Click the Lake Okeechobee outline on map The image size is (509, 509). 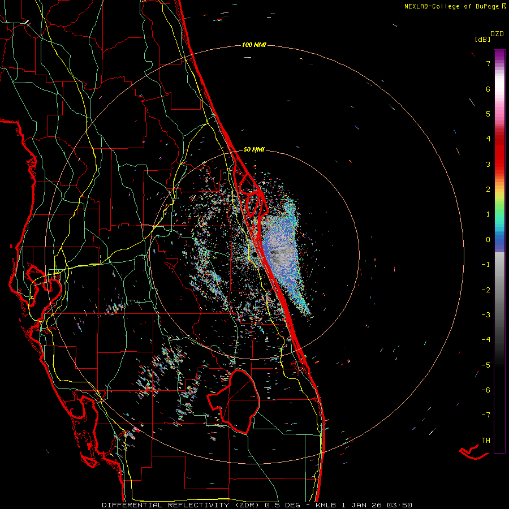tap(234, 401)
